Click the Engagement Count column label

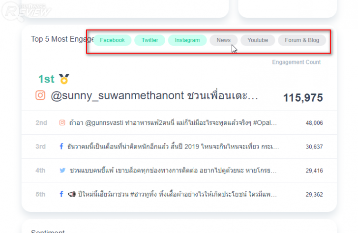click(297, 62)
